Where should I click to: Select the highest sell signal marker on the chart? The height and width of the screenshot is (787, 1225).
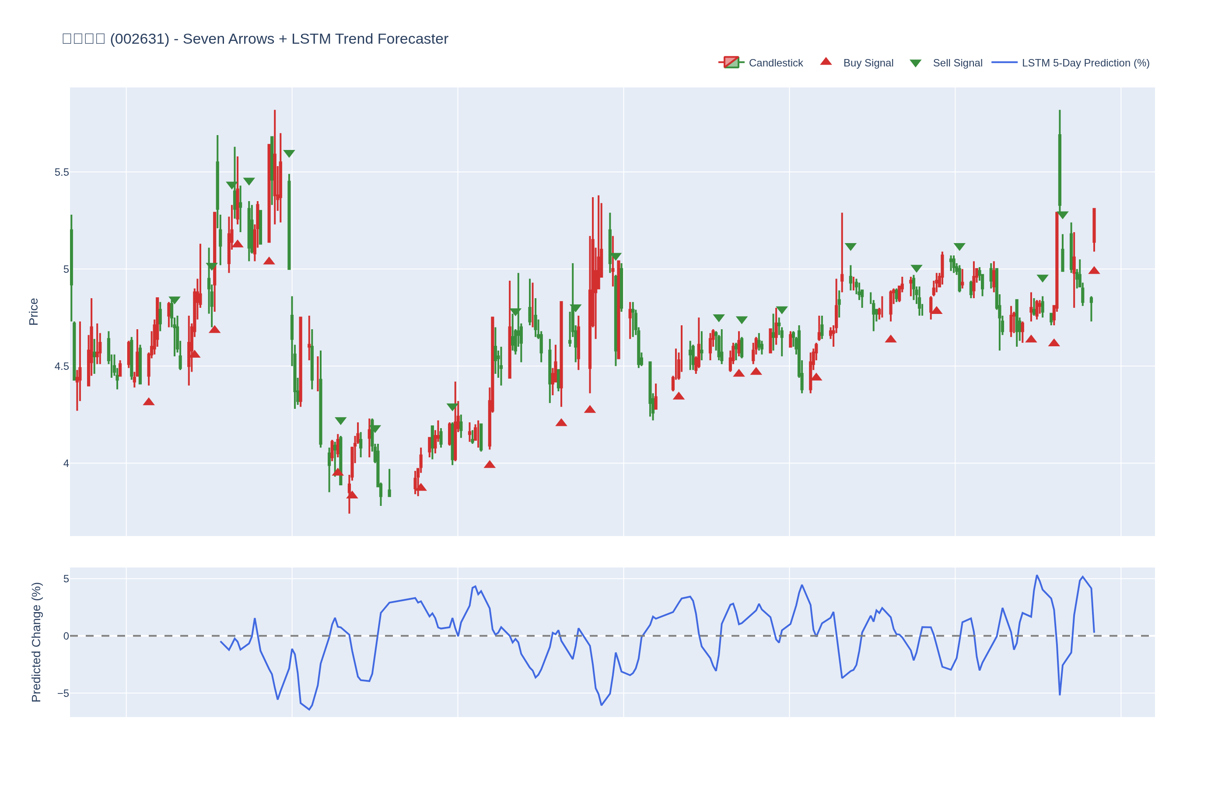[x=289, y=153]
